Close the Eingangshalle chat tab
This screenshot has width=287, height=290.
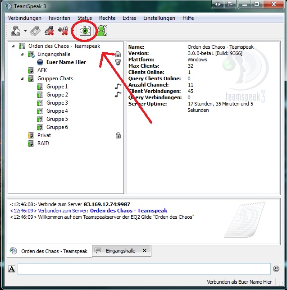pyautogui.click(x=145, y=251)
